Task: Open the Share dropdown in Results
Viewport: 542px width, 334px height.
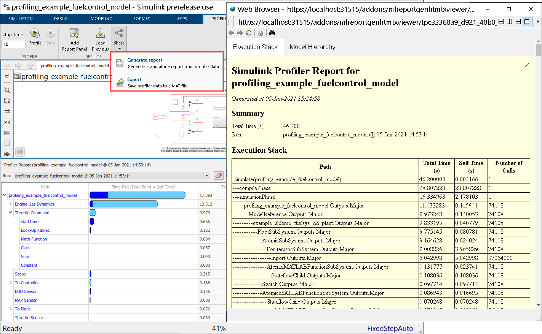Action: tap(119, 40)
